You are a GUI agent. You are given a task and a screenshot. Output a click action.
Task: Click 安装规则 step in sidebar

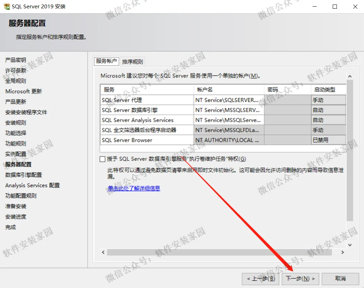(16, 123)
